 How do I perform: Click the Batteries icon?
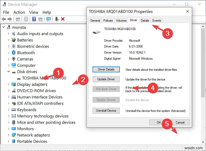click(14, 40)
